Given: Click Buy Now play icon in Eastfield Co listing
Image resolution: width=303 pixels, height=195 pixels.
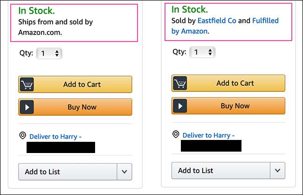Looking at the screenshot, I should (180, 106).
